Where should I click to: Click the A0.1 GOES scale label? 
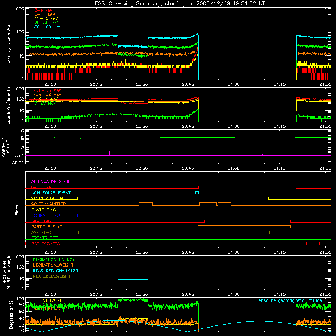click(19, 155)
